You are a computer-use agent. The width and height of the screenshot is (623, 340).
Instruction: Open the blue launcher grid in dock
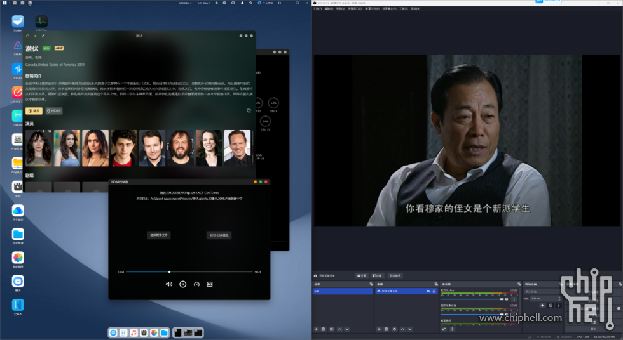tap(113, 332)
